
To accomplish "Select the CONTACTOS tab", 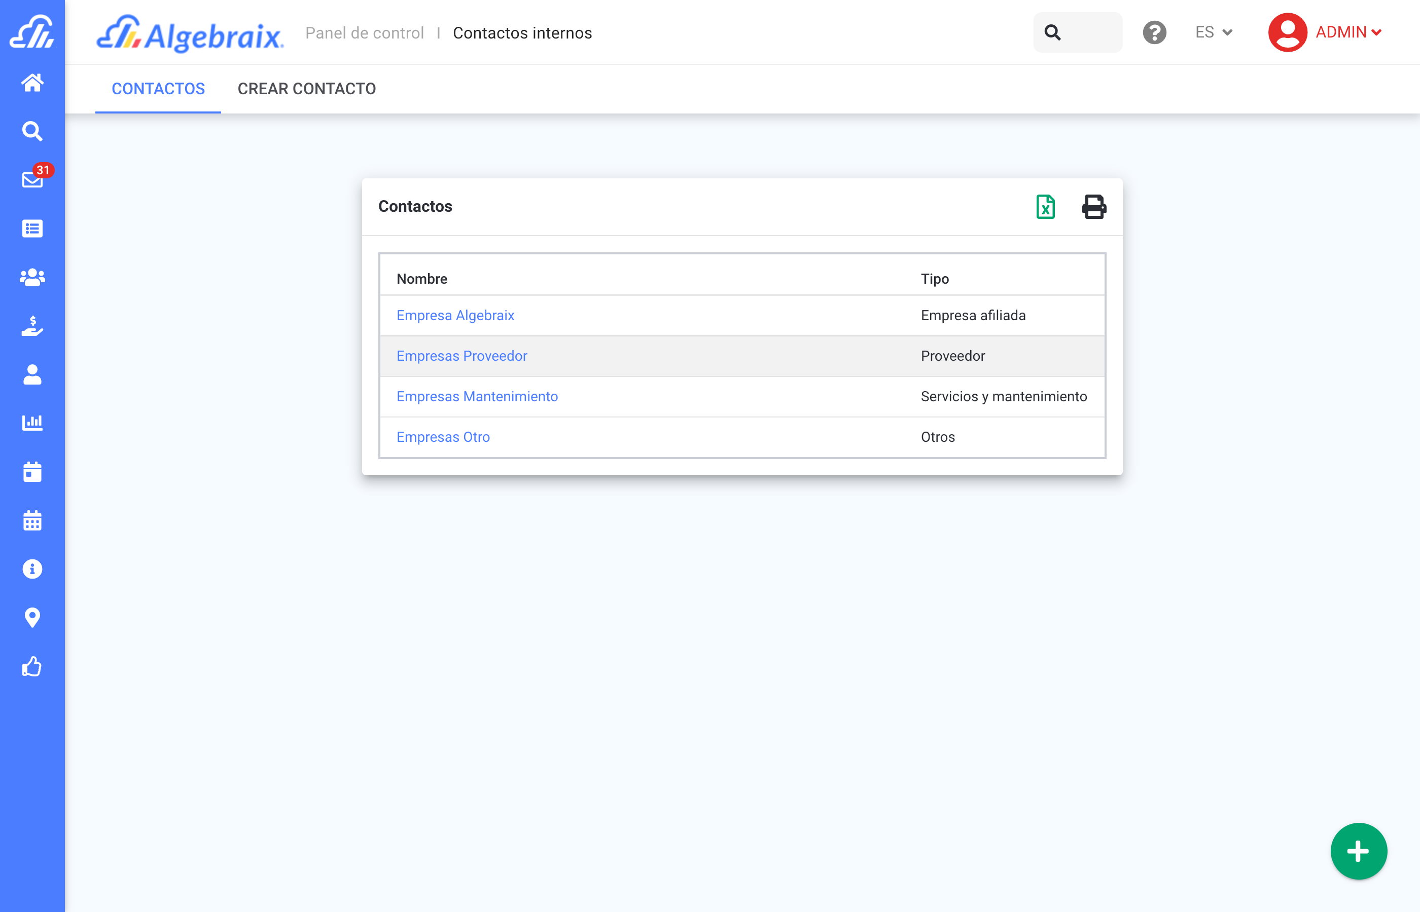I will tap(158, 89).
